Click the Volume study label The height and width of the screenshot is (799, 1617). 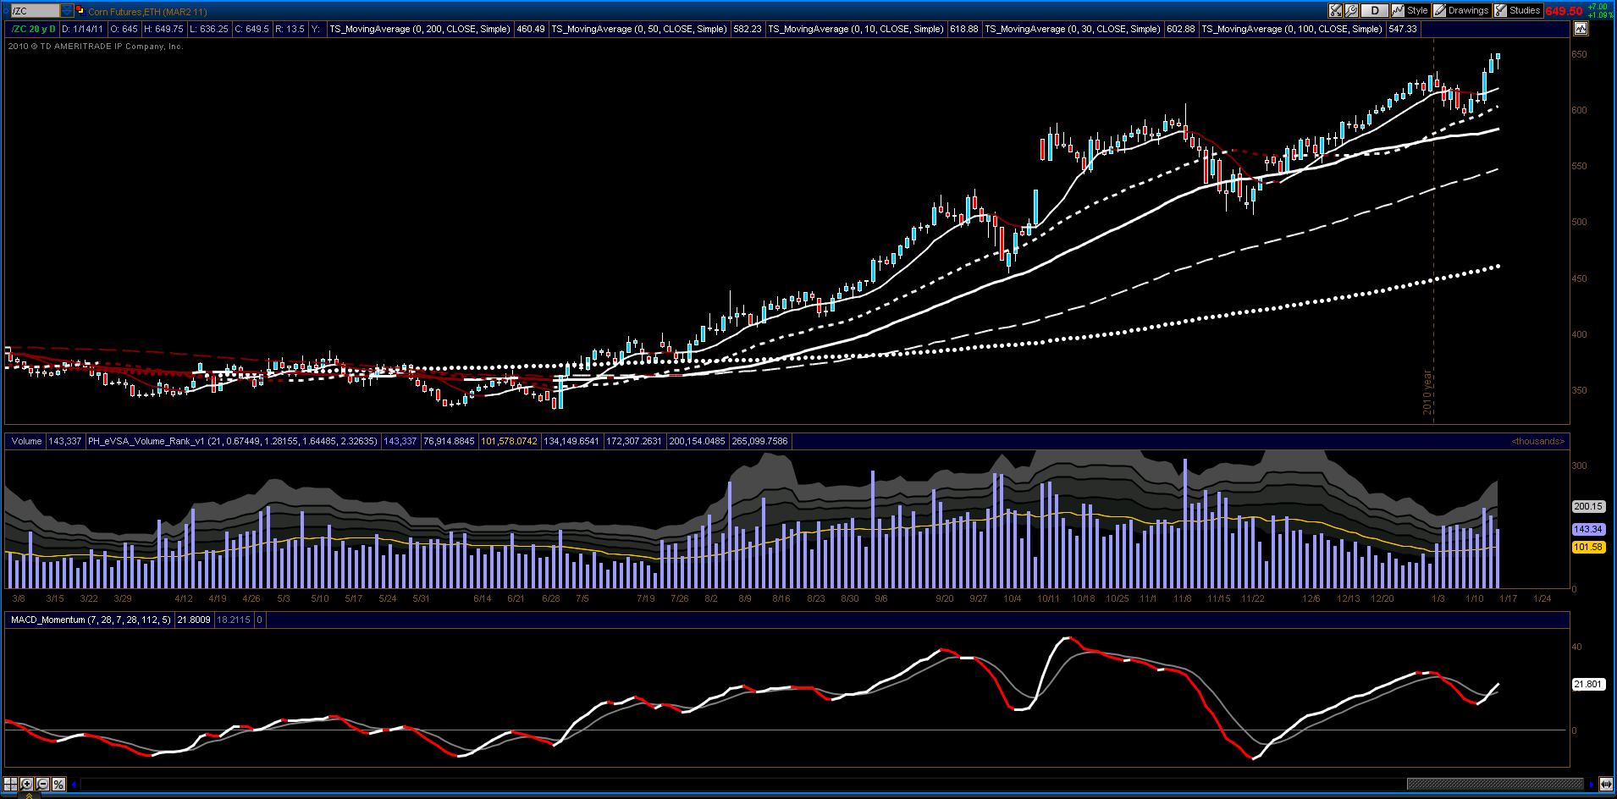pyautogui.click(x=26, y=441)
